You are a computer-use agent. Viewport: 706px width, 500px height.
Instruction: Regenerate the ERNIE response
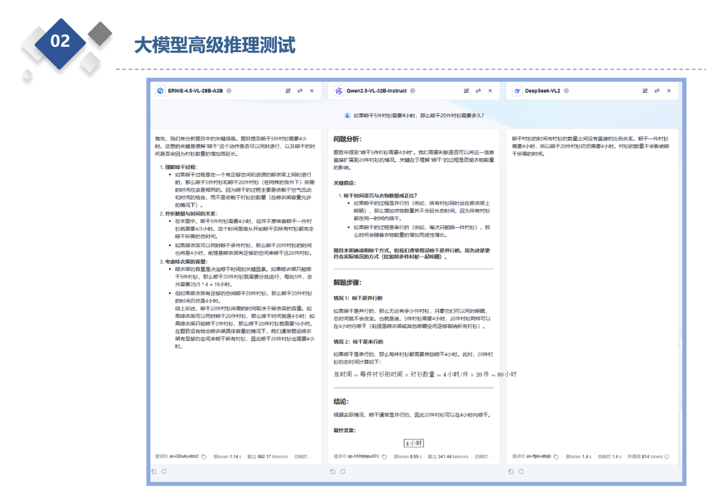click(x=164, y=472)
